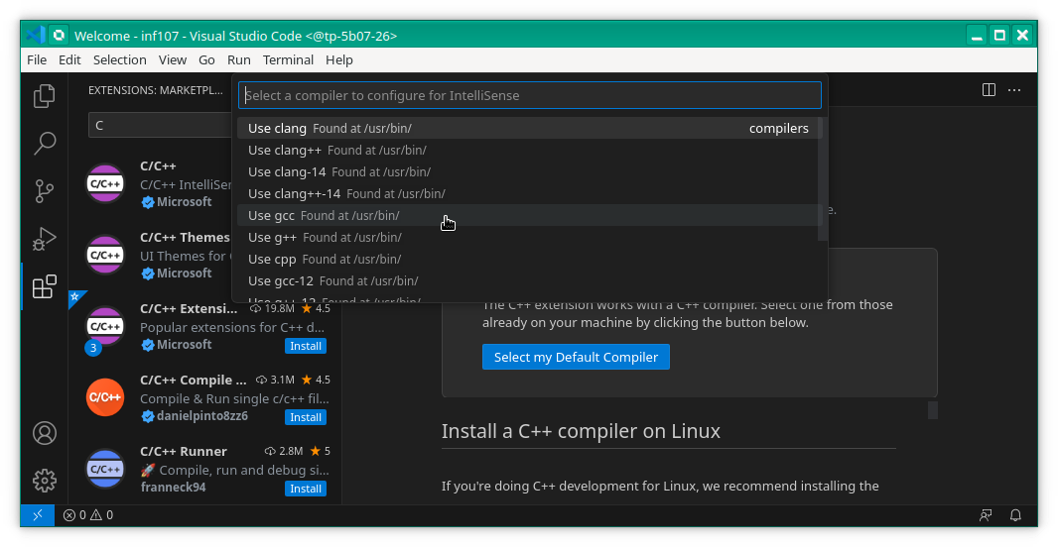Open editor More Actions ellipsis
This screenshot has width=1058, height=547.
pyautogui.click(x=1014, y=89)
